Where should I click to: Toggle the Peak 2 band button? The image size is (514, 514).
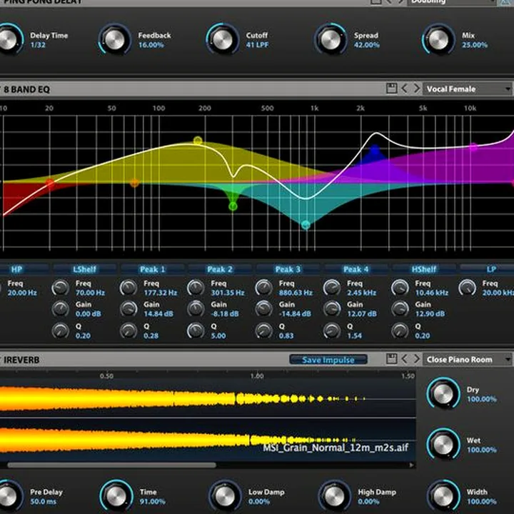click(220, 269)
